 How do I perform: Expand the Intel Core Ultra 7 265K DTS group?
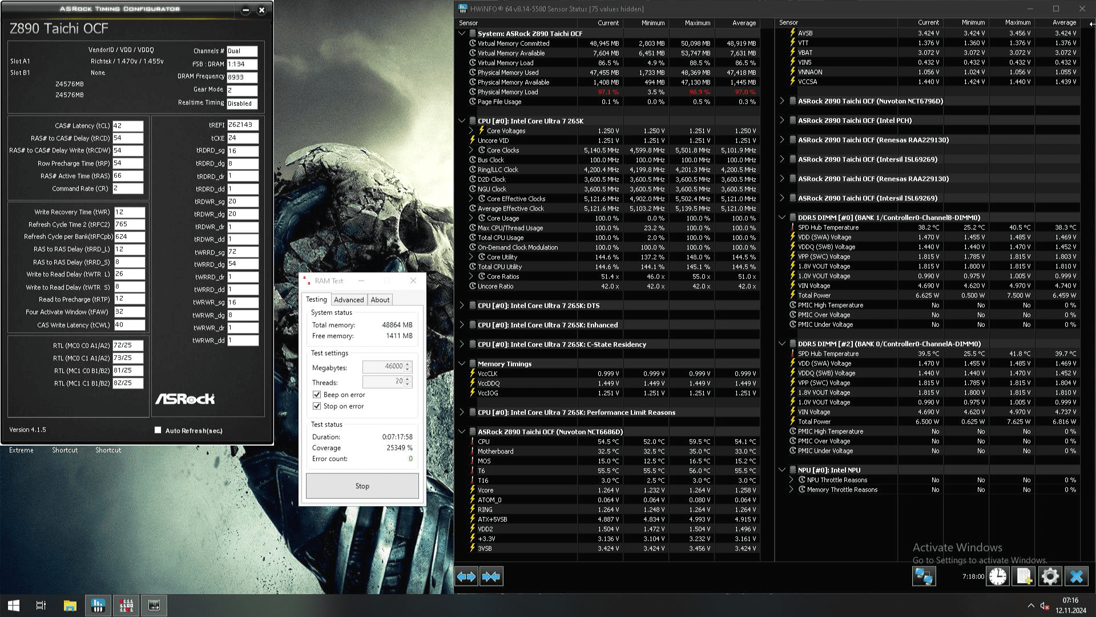coord(462,306)
